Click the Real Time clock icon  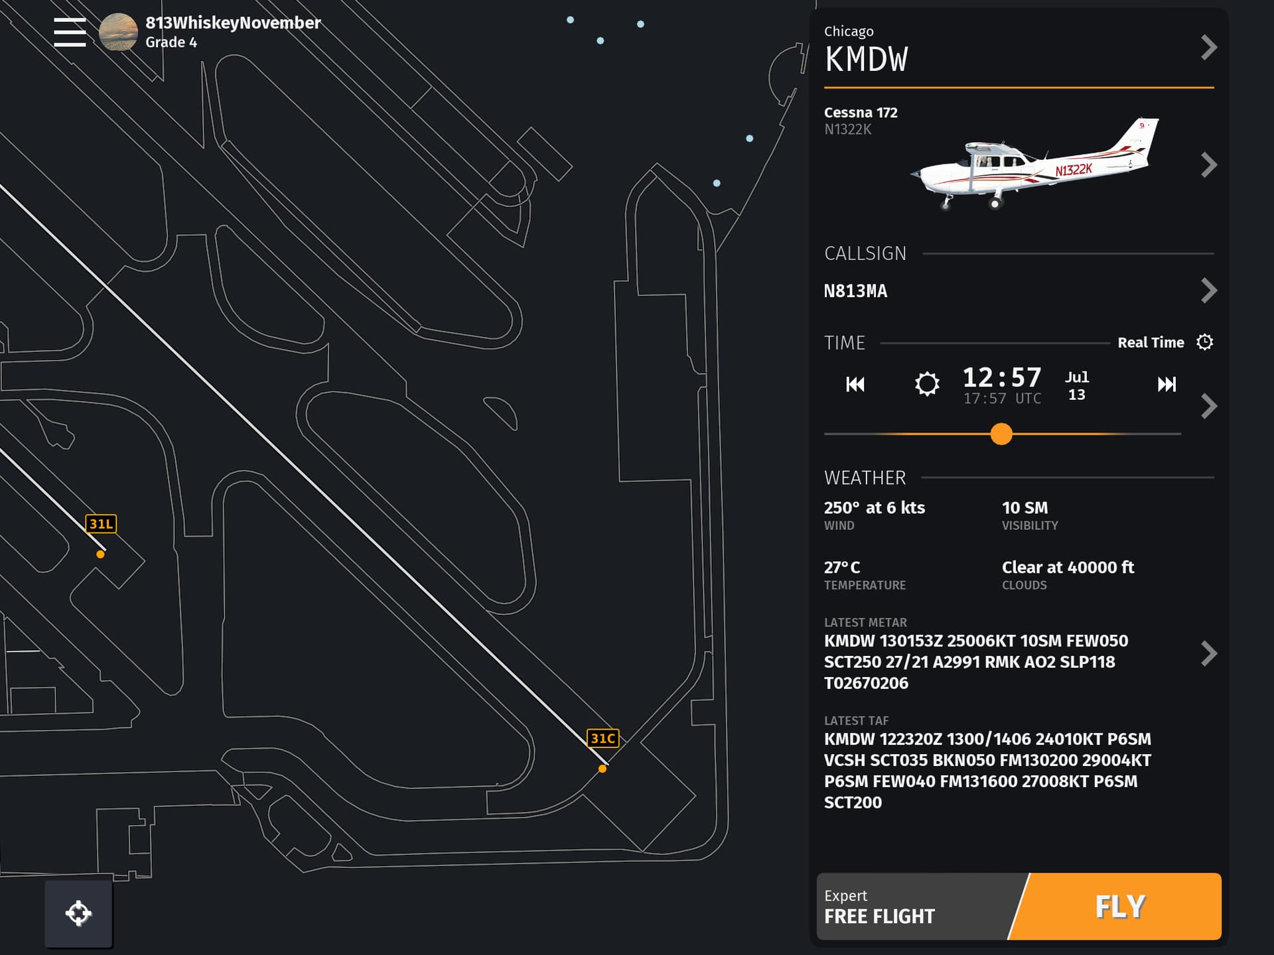1204,342
